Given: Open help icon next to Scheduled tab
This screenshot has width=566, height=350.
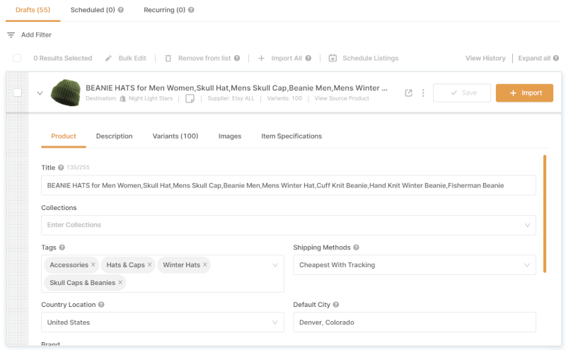Looking at the screenshot, I should coord(121,10).
